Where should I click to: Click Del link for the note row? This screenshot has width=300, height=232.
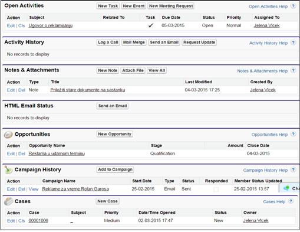(x=22, y=90)
